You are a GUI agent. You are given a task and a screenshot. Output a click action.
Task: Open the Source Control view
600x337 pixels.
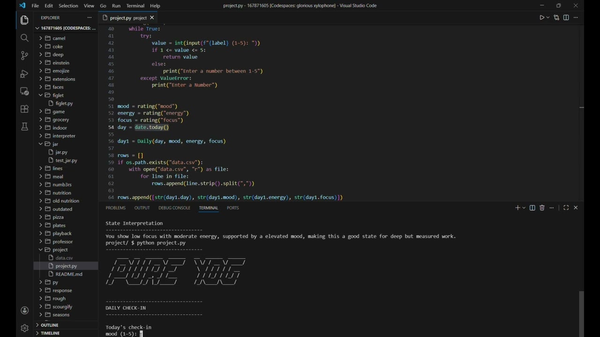click(x=24, y=56)
